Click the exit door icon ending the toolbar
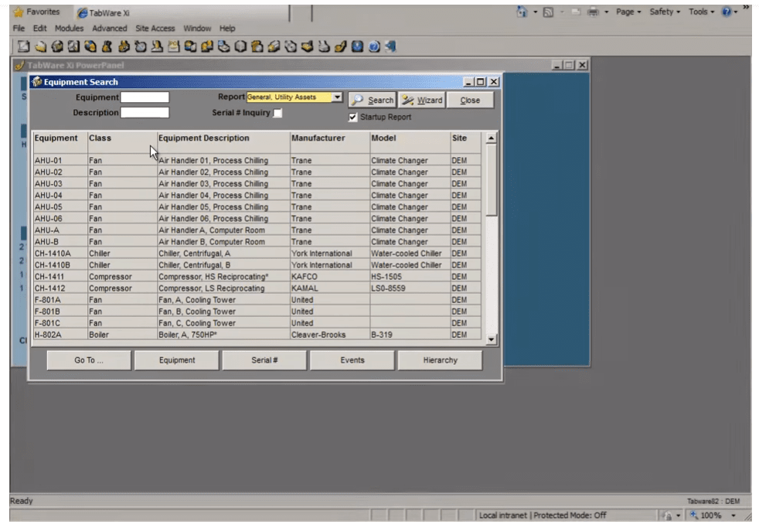The width and height of the screenshot is (759, 528). [x=390, y=46]
